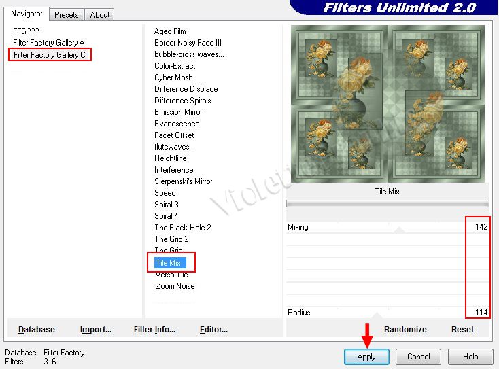Choose the Cyber Mosh filter
The height and width of the screenshot is (369, 499).
tap(173, 77)
